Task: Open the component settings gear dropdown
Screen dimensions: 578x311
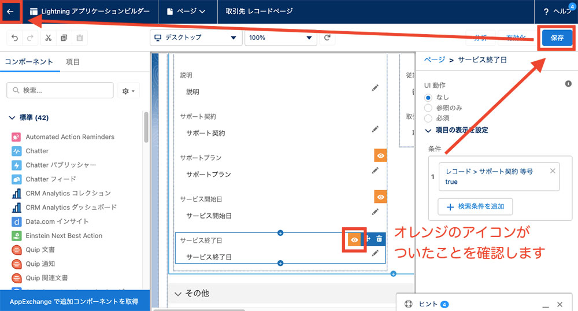Action: point(128,91)
